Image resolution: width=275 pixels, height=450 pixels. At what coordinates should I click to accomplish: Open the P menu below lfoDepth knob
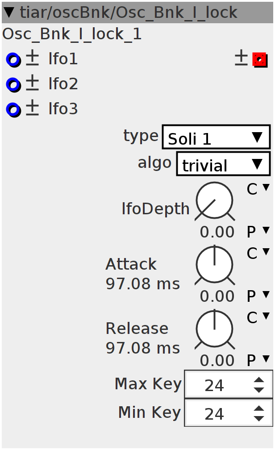coord(258,231)
